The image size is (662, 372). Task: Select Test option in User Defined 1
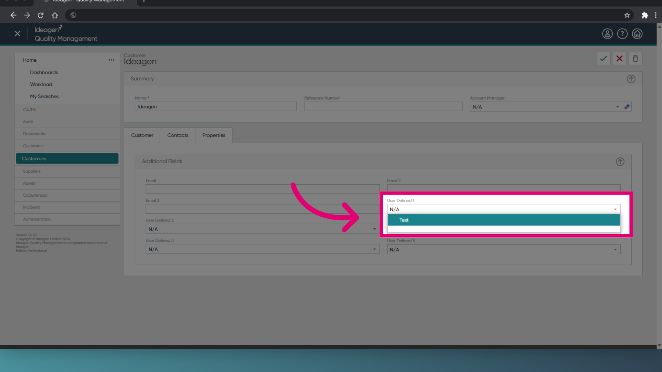pos(503,220)
